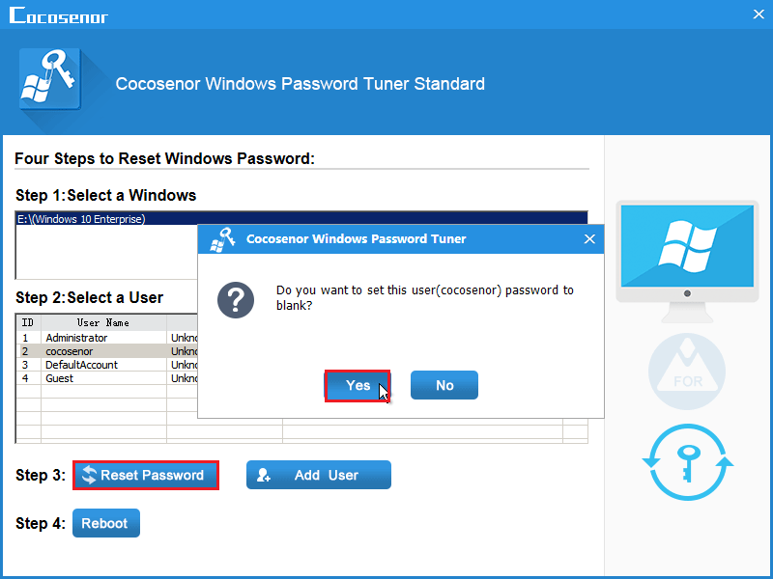The image size is (773, 579).
Task: Select the Administrator user row
Action: tap(107, 338)
